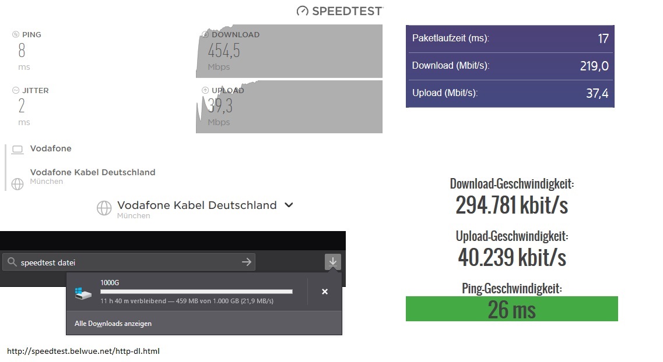Expand the Vodafone Kabel Deutschland server chevron
This screenshot has height=362, width=663.
[x=289, y=205]
